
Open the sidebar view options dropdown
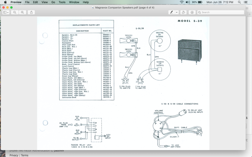point(6,12)
